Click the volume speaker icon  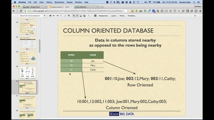146,2
